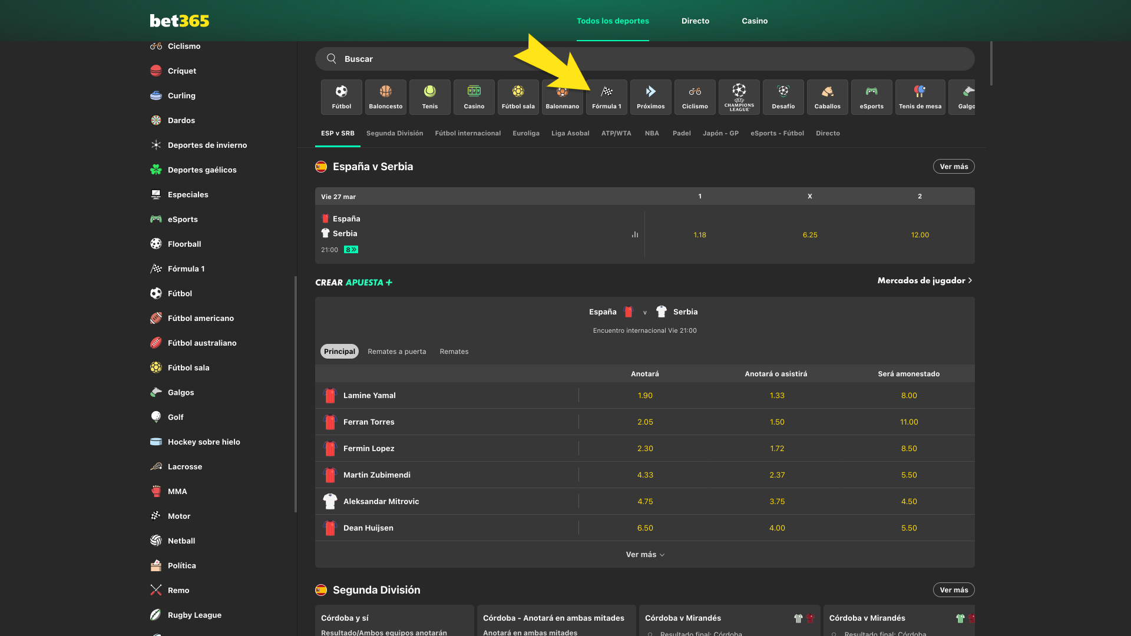The height and width of the screenshot is (636, 1131).
Task: Select the Remates a puerta tab
Action: (x=396, y=352)
